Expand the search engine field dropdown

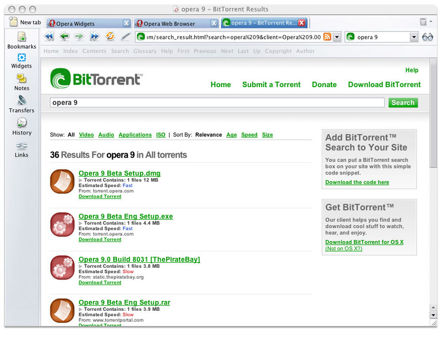point(414,37)
